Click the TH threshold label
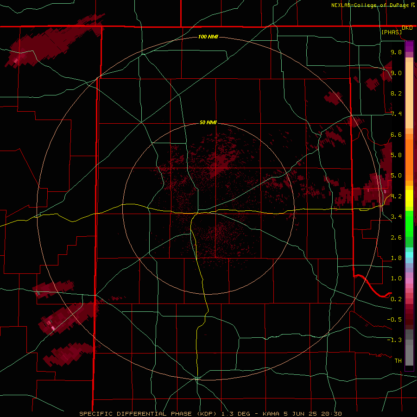This screenshot has height=417, width=417. 398,361
